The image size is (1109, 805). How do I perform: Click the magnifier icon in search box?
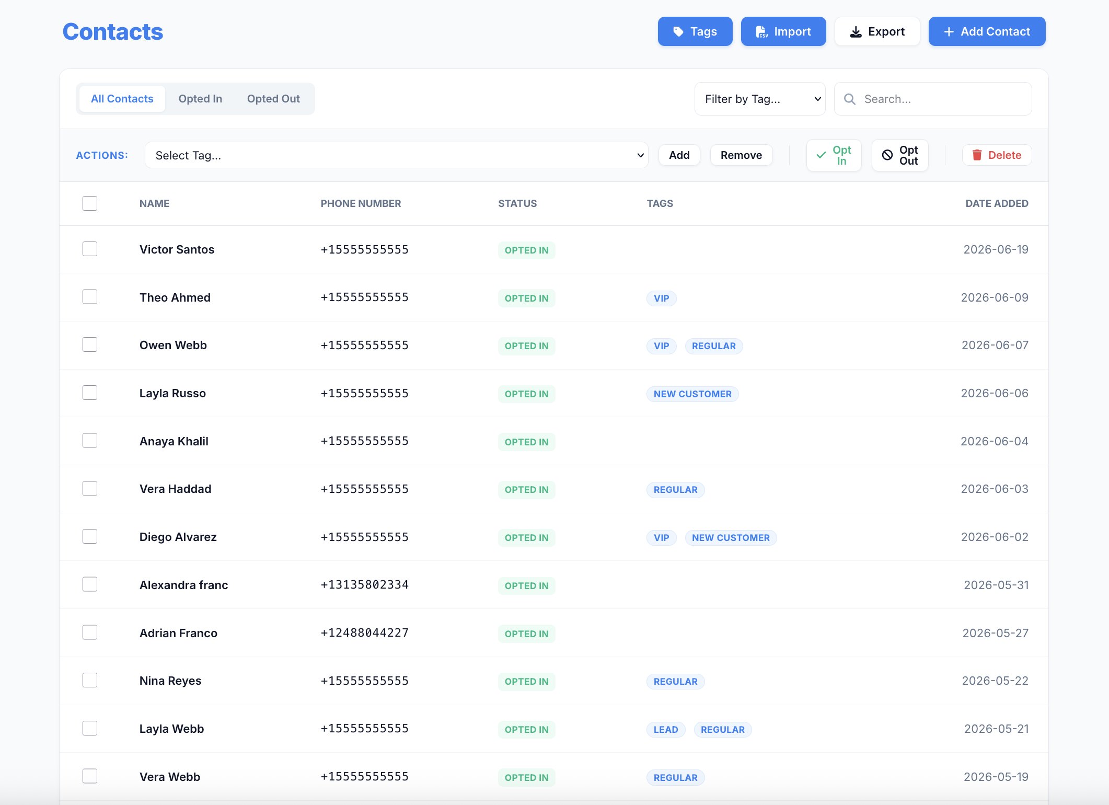tap(850, 99)
